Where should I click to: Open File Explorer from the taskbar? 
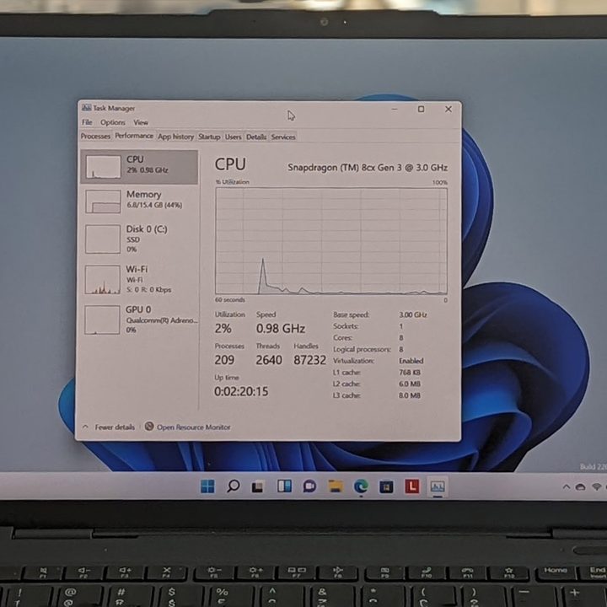[x=336, y=486]
